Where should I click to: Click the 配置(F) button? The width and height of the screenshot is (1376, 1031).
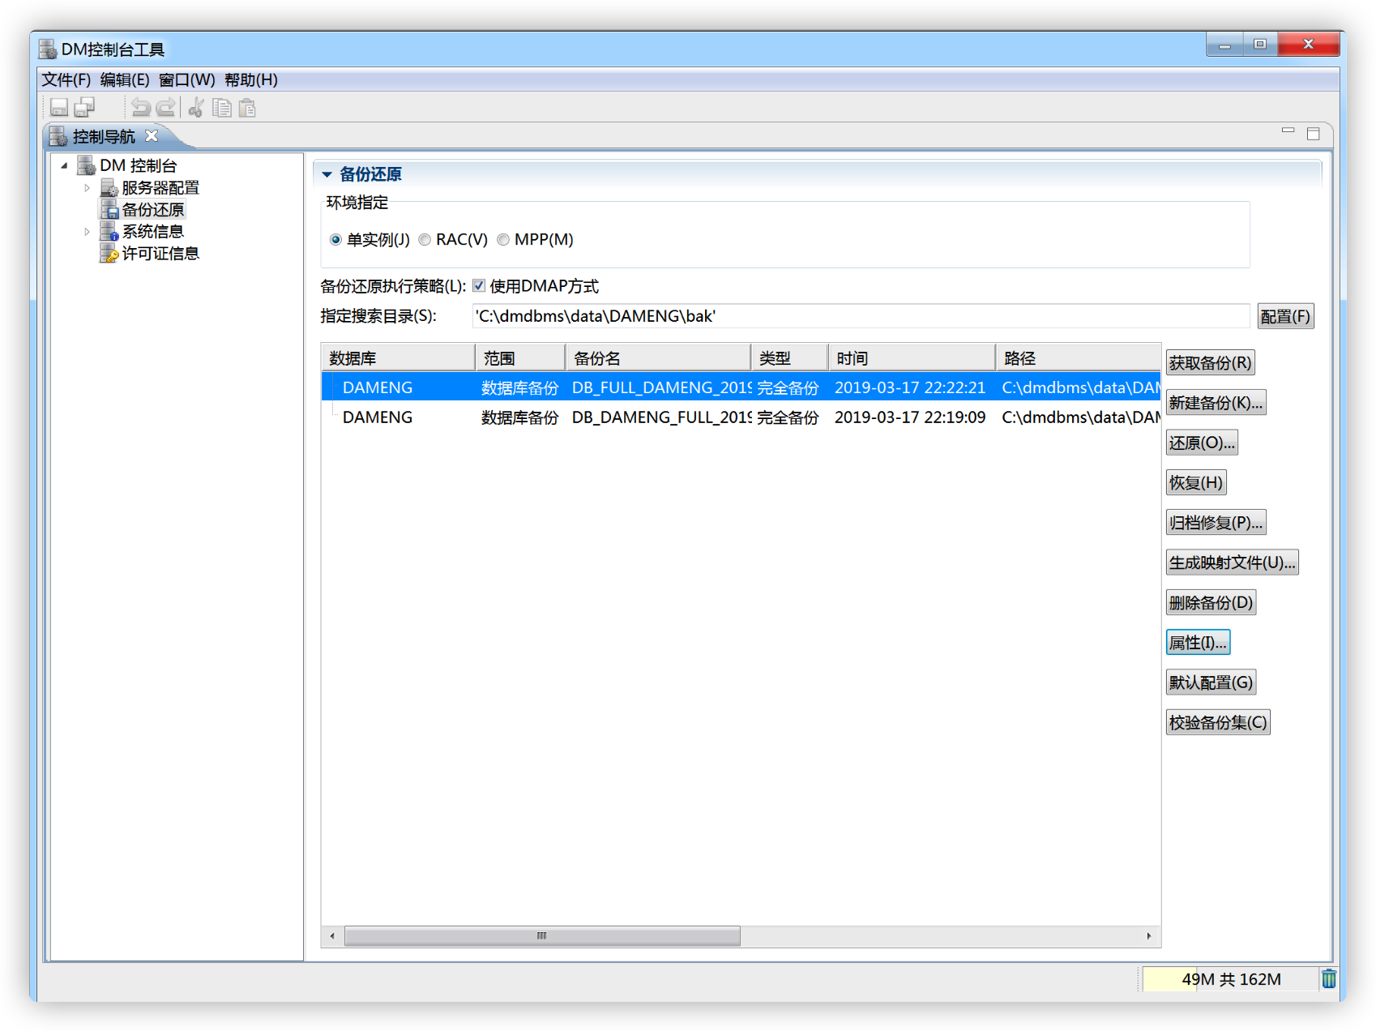[1285, 316]
